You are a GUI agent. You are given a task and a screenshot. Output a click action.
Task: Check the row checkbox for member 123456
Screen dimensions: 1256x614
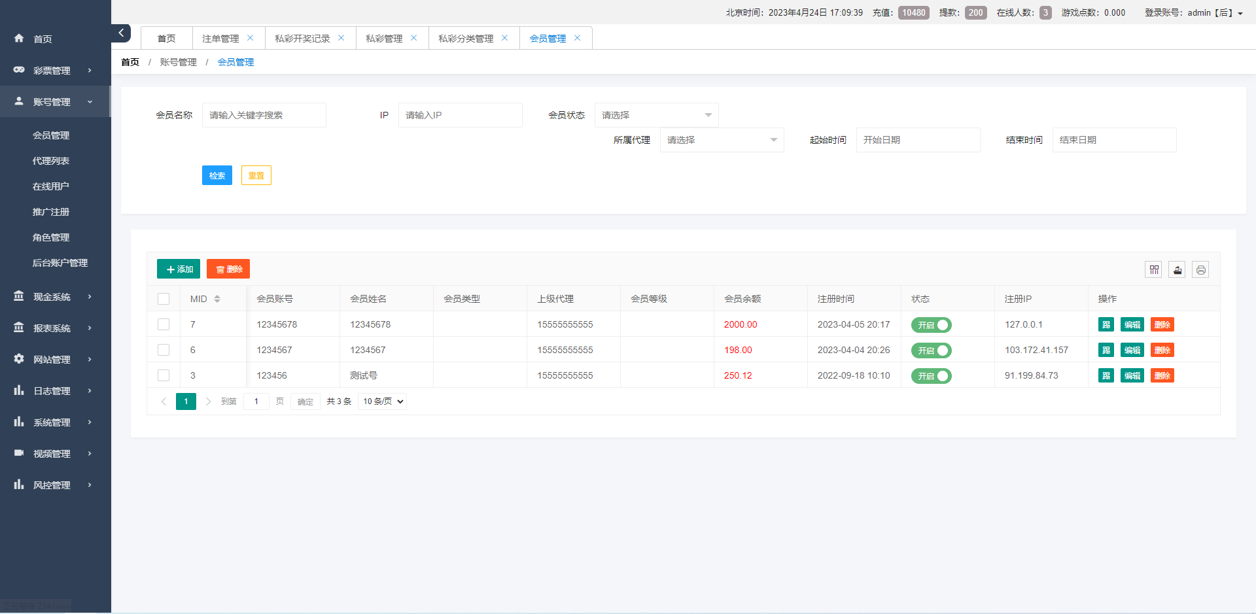164,375
